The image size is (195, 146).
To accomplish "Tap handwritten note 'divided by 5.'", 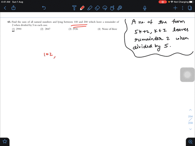I will (152, 47).
